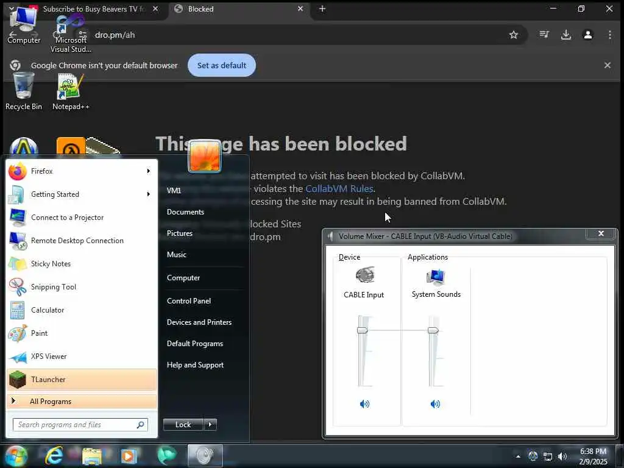Open a new Chrome tab
The height and width of the screenshot is (468, 624).
[x=322, y=9]
